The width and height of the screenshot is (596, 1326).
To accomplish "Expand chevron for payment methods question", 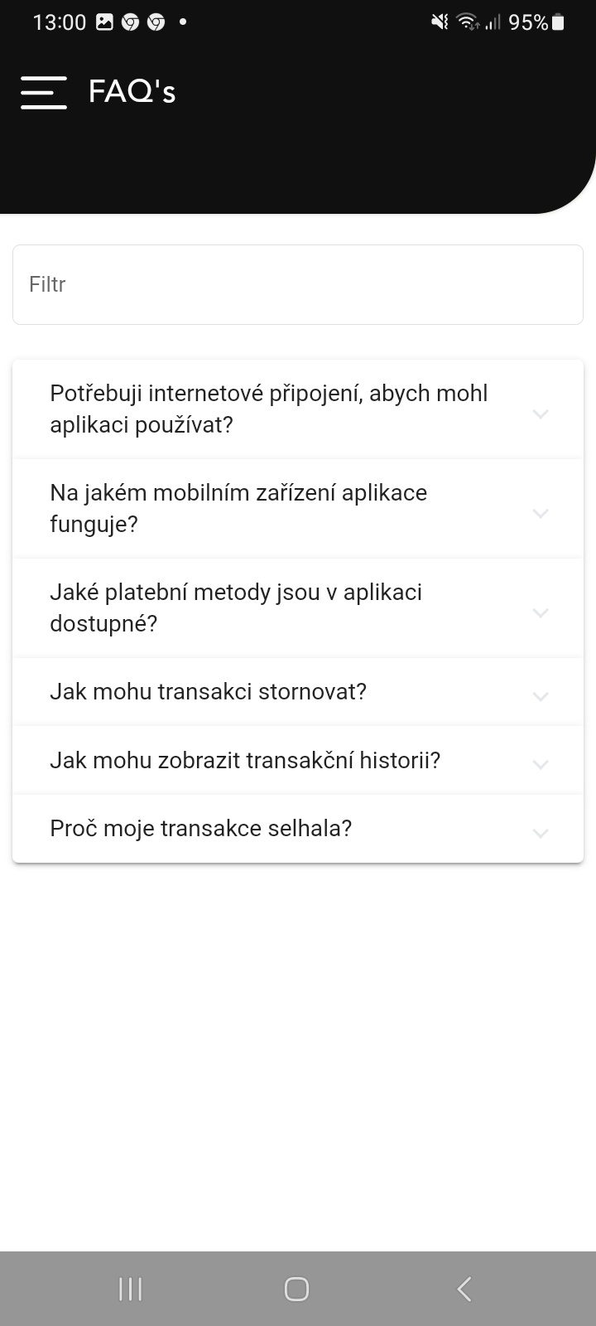I will (541, 612).
